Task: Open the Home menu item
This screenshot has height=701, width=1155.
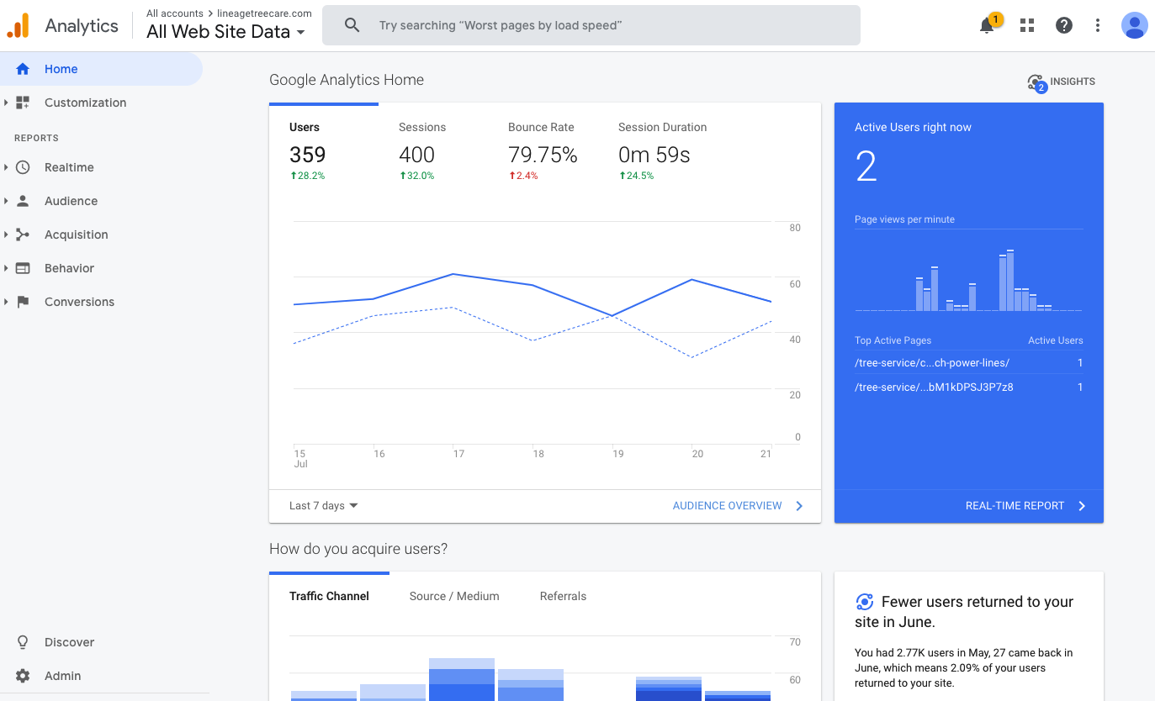Action: [101, 69]
